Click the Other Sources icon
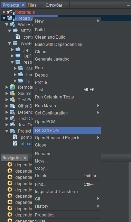Image resolution: width=131 pixels, height=222 pixels. pos(12,106)
